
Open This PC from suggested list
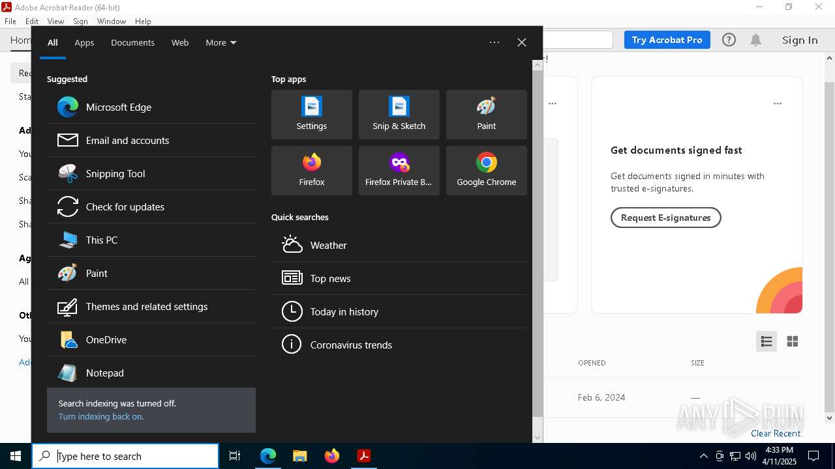(151, 240)
